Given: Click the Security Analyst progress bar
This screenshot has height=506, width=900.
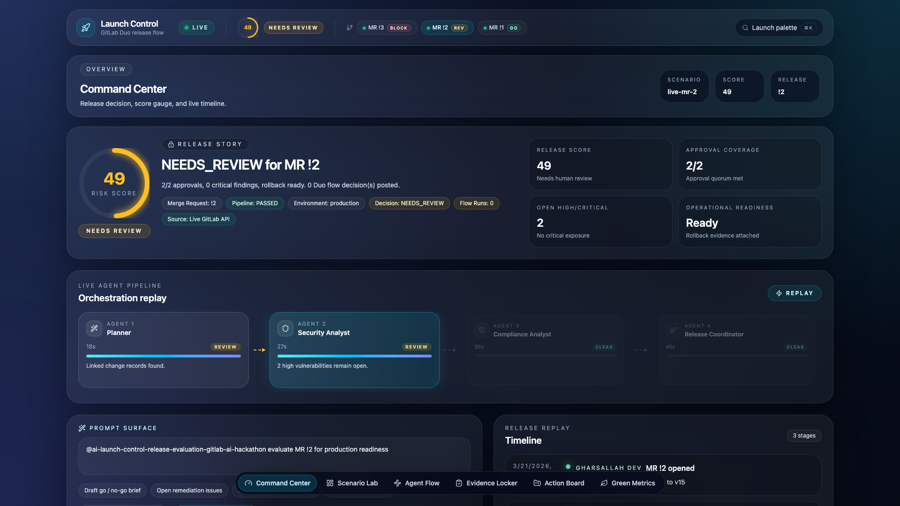Looking at the screenshot, I should (x=354, y=356).
